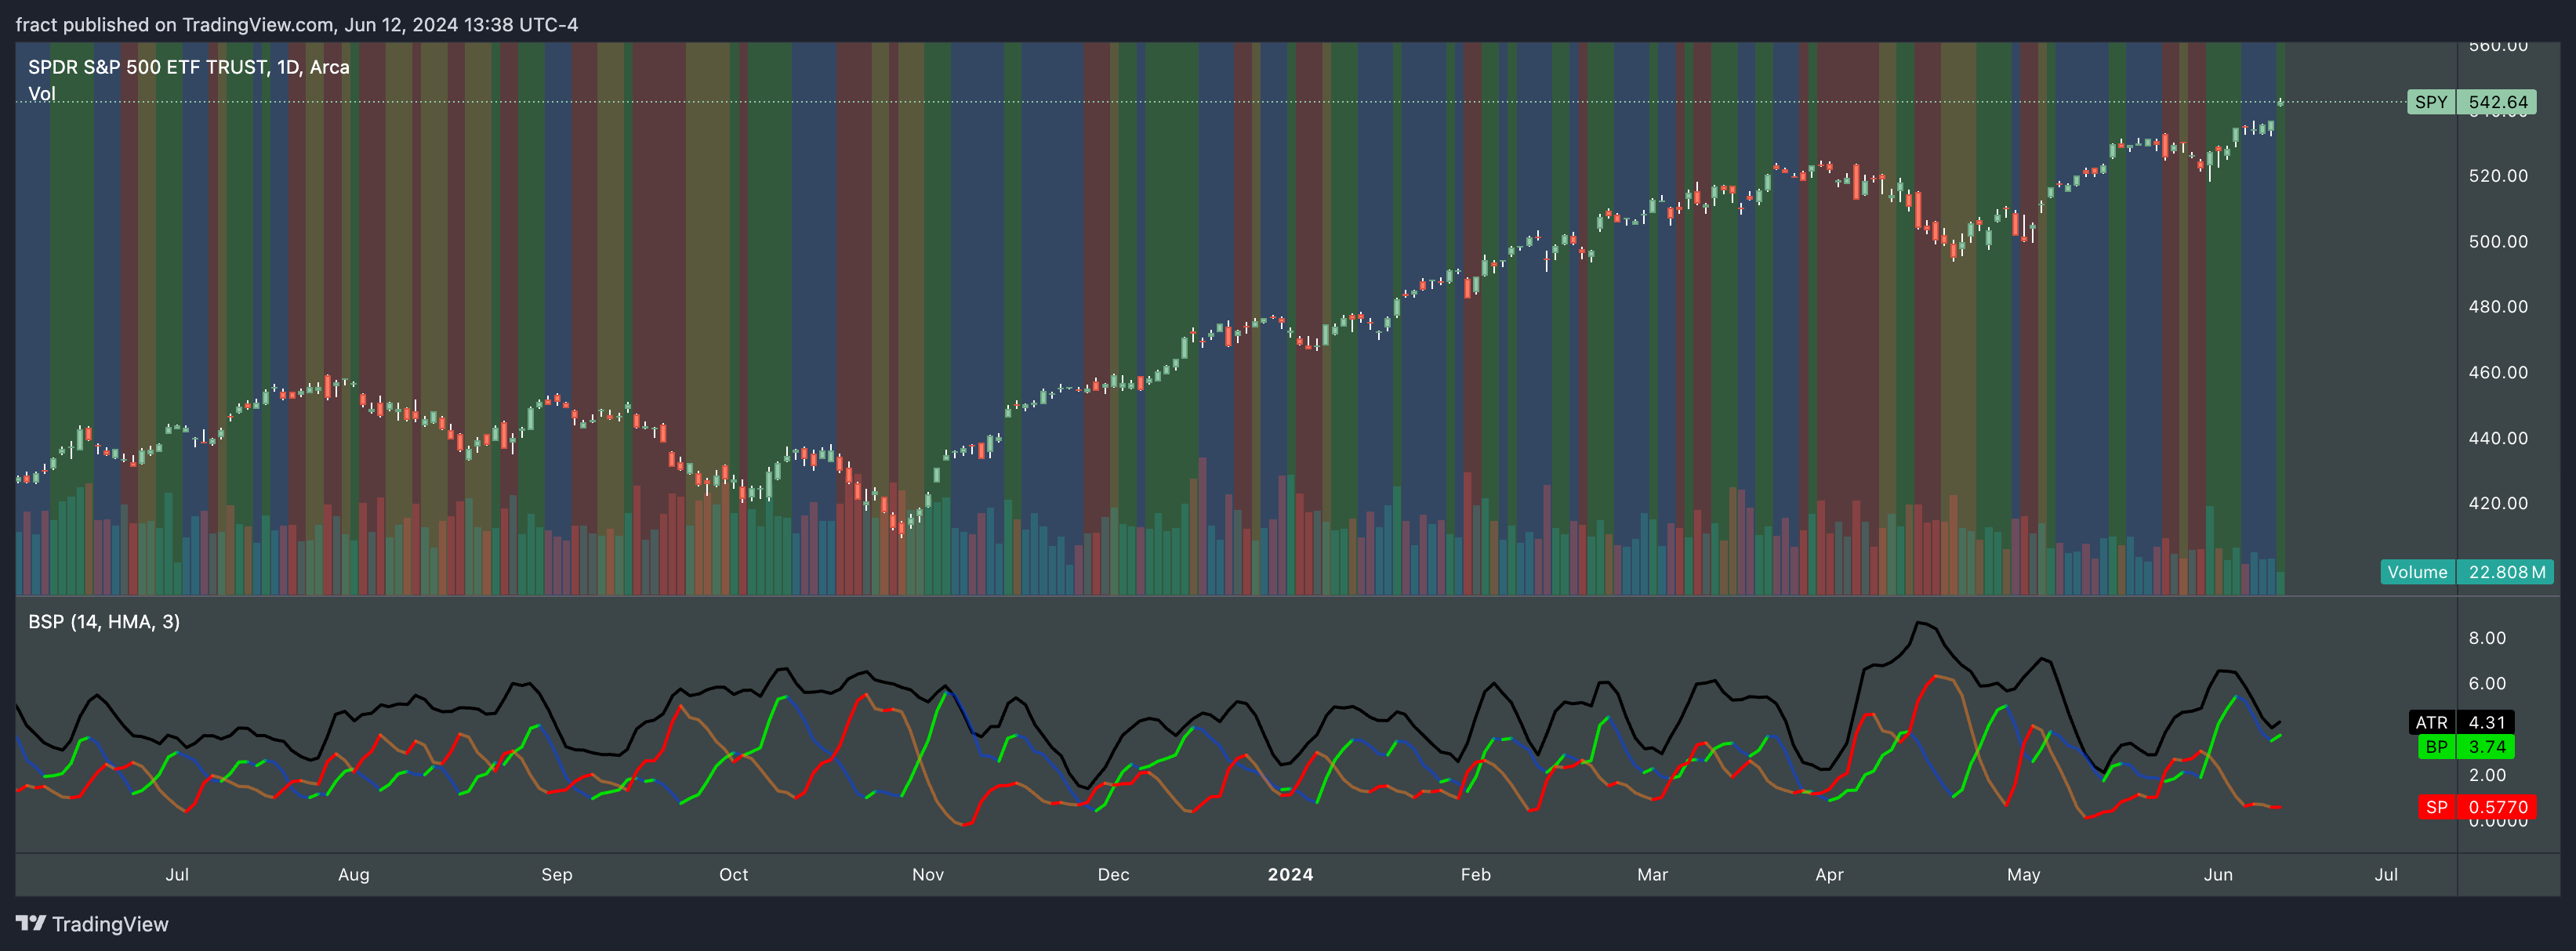Click the Feb time axis label
The height and width of the screenshot is (951, 2576).
click(x=1476, y=874)
